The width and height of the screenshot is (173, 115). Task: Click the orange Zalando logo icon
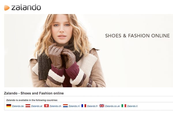pos(7,8)
